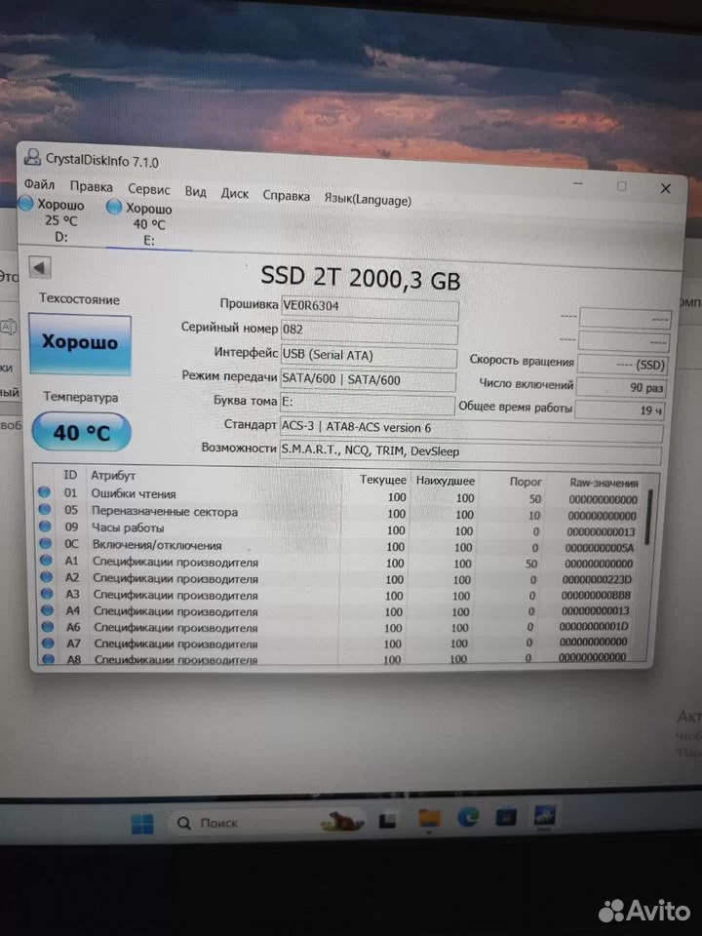Open the Диск menu

(x=235, y=193)
